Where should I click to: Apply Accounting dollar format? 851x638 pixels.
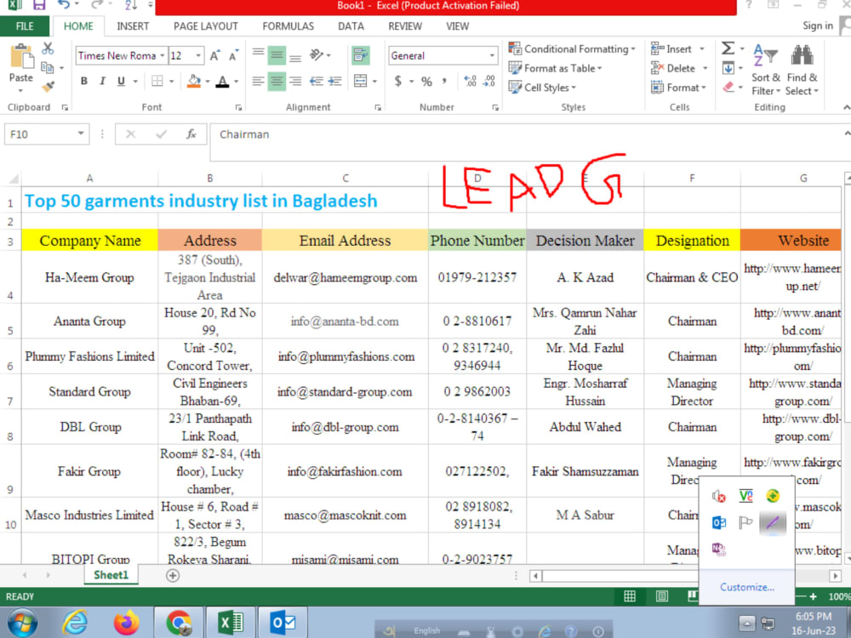point(397,82)
